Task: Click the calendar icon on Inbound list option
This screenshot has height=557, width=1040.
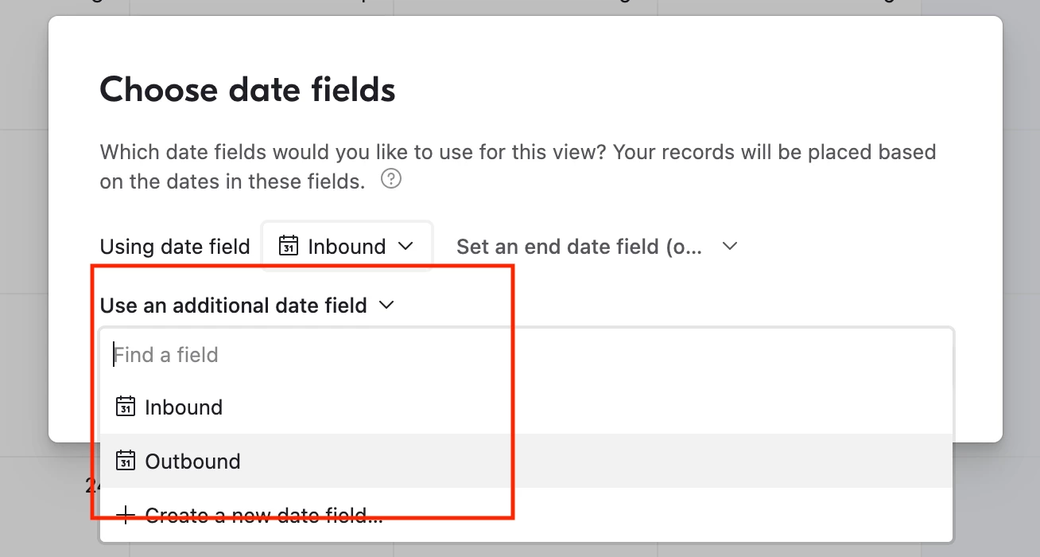Action: click(x=126, y=407)
